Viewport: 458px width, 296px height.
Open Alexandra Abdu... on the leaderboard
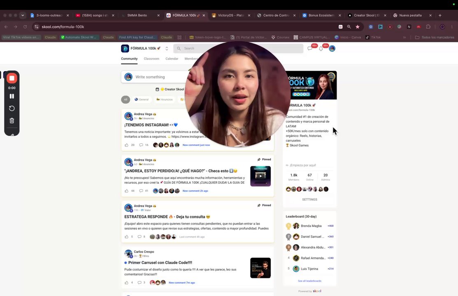(x=313, y=247)
